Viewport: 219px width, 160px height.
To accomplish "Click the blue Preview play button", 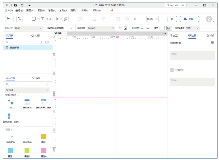I will (172, 19).
